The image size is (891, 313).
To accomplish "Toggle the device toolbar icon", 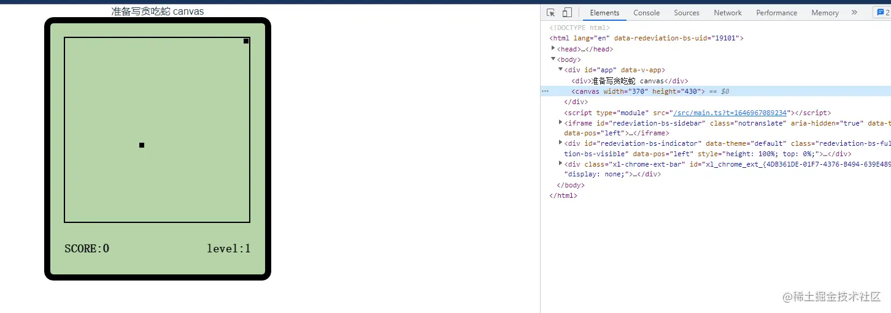I will [567, 12].
